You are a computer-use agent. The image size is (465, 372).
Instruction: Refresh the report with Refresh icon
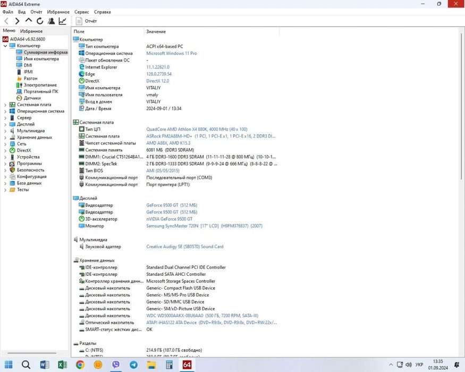[x=40, y=21]
